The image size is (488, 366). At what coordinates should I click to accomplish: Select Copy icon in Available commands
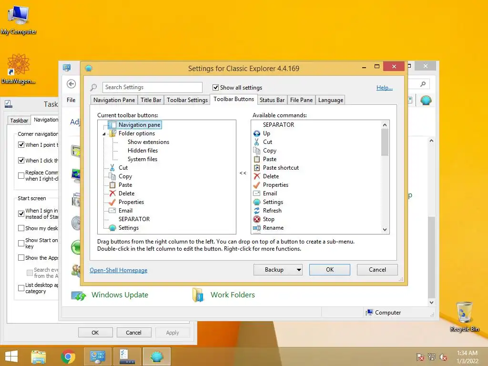coord(257,151)
